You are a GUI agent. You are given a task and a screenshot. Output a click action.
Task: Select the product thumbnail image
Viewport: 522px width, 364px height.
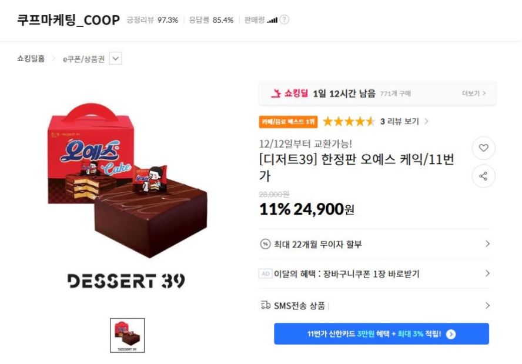click(127, 335)
